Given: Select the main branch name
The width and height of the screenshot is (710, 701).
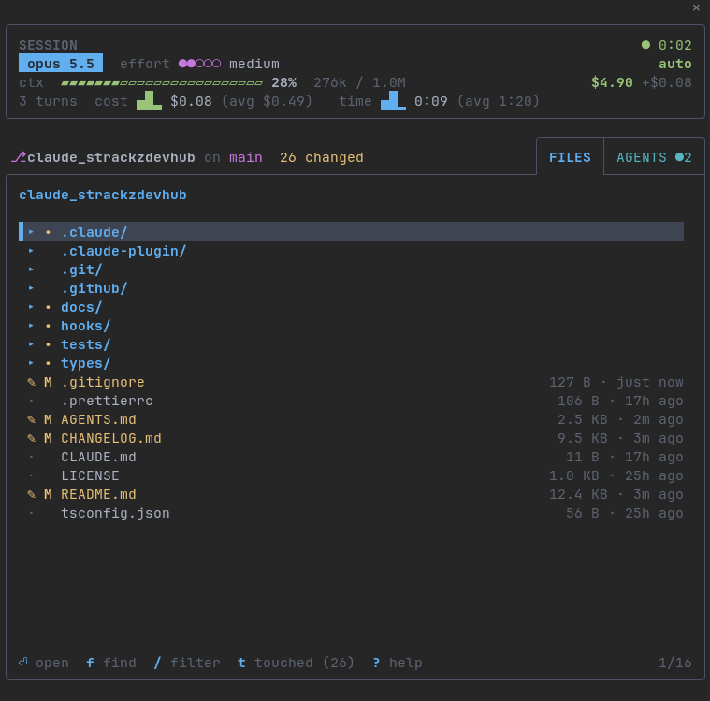Looking at the screenshot, I should 245,157.
